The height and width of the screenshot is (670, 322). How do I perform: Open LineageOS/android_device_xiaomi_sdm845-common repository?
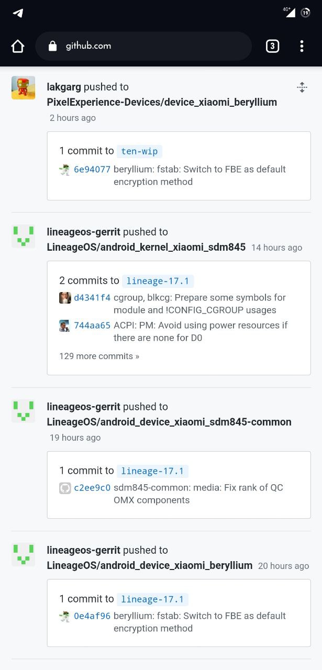tap(169, 422)
